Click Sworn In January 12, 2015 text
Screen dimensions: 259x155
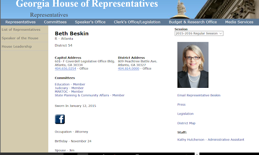coord(76,106)
